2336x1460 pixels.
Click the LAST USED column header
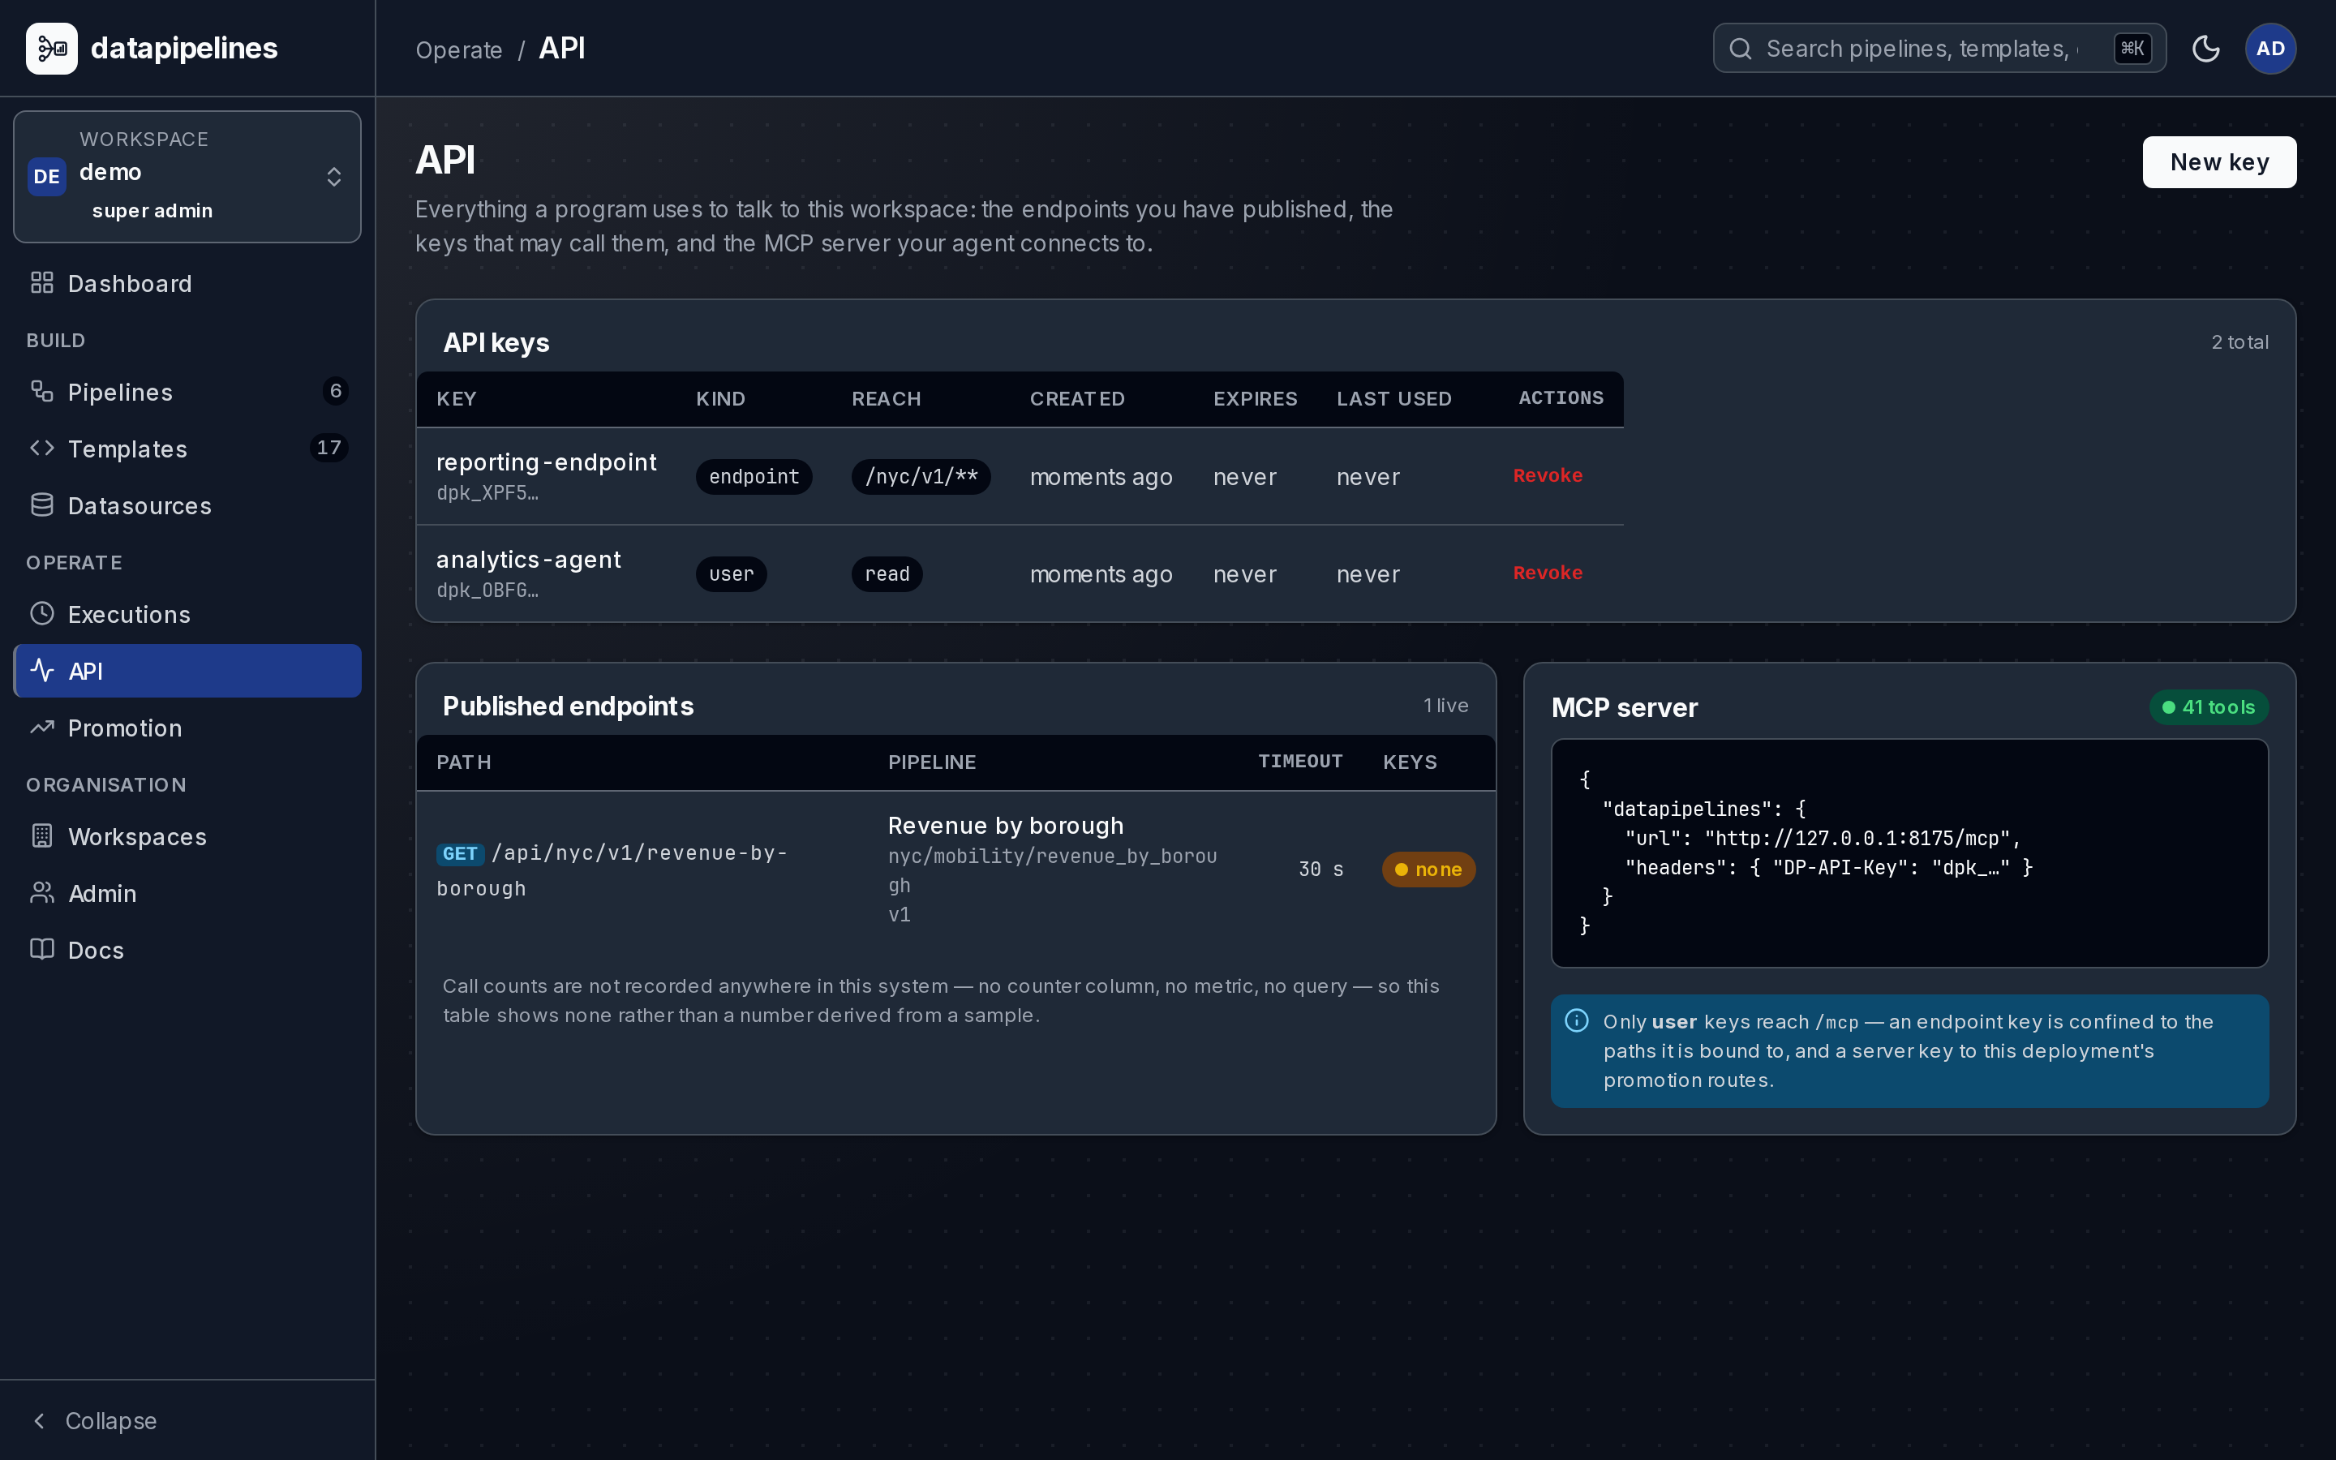coord(1393,399)
